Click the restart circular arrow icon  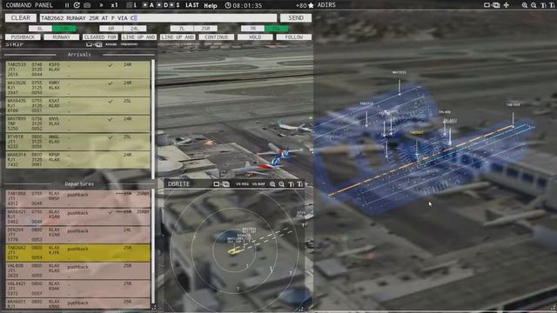point(77,5)
